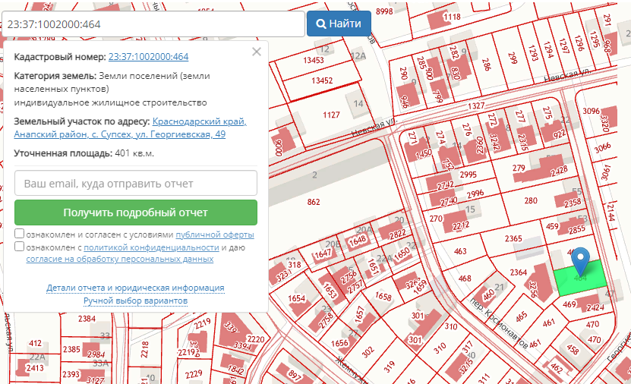
Task: Select parcel 1654 on the map
Action: [x=297, y=298]
